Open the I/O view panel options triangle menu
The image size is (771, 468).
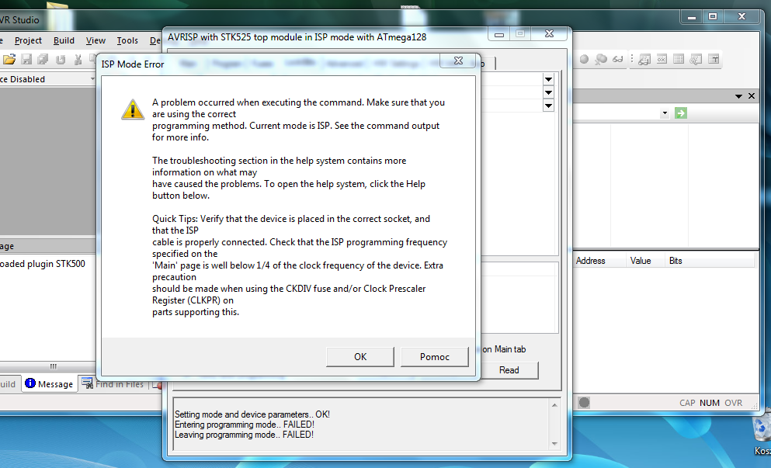click(738, 96)
